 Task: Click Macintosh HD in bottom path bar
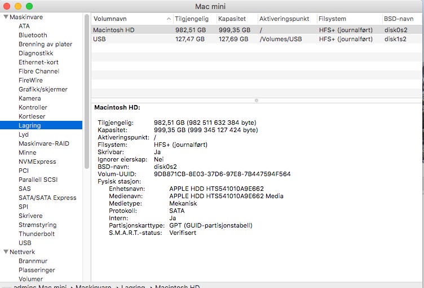pyautogui.click(x=178, y=286)
